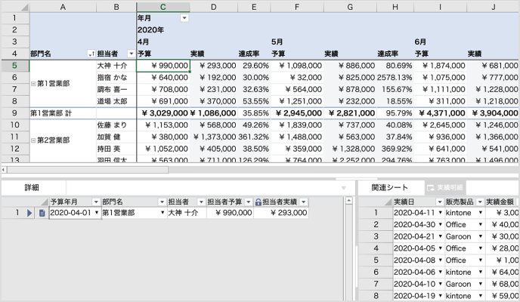The width and height of the screenshot is (520, 302).
Task: Click the 部門名 sort filter icon in the pivot header
Action: (91, 54)
